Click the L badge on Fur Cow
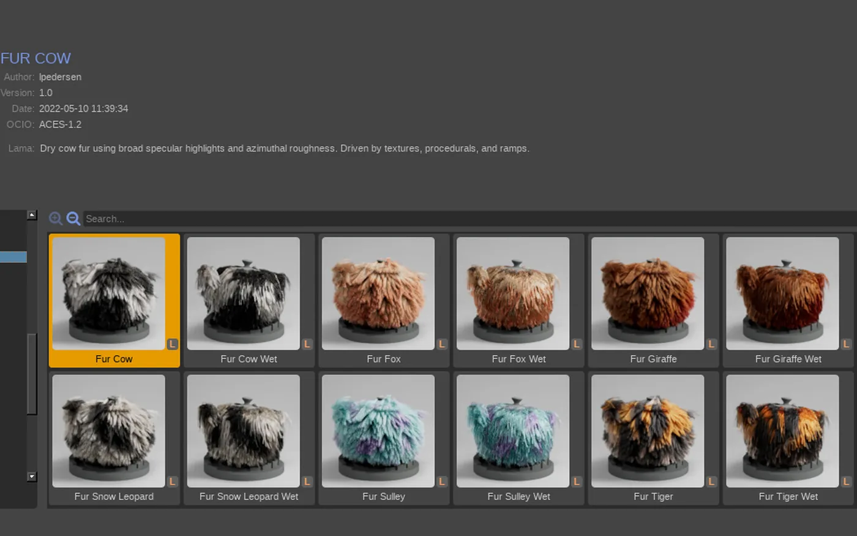The width and height of the screenshot is (857, 536). tap(173, 344)
